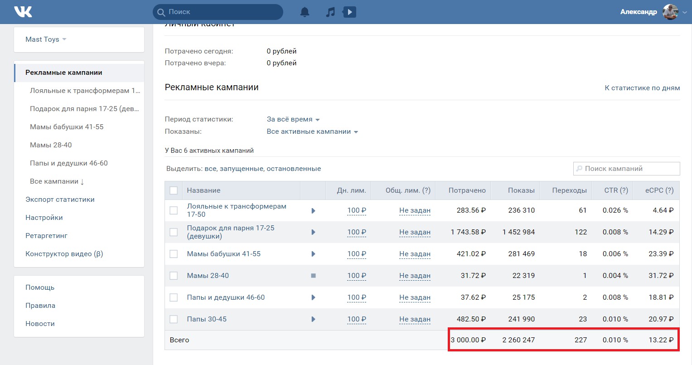The height and width of the screenshot is (365, 692).
Task: Open the video play icon in header
Action: 349,12
